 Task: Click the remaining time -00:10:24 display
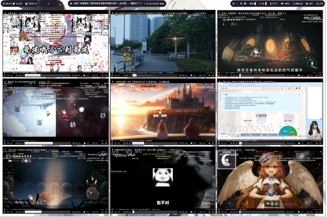tap(290, 75)
